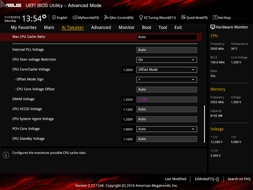The height and width of the screenshot is (190, 253).
Task: Open Search on FAQ
Action: point(239,179)
